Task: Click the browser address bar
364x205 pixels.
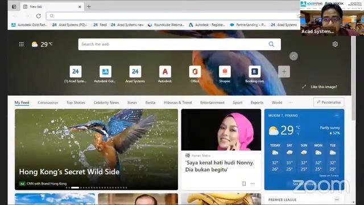Action: click(x=173, y=16)
